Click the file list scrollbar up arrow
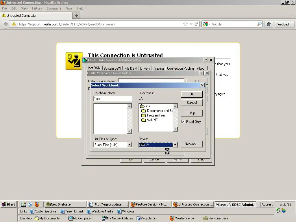Screen dimensions: 296x222 (x=129, y=106)
